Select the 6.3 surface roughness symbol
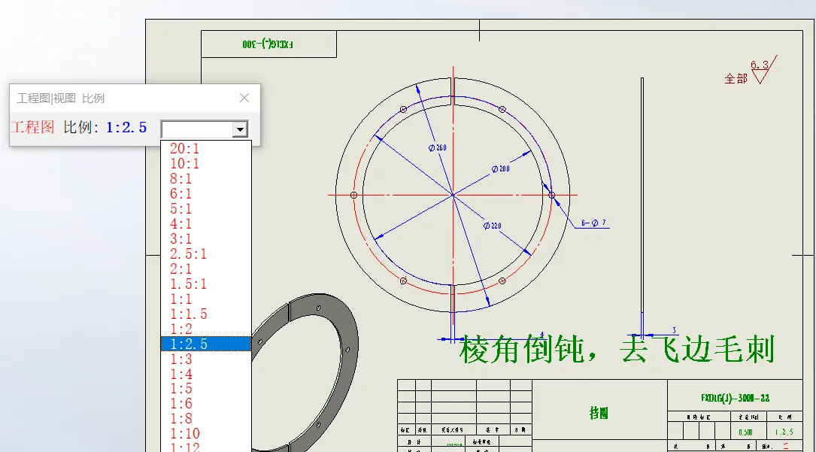The width and height of the screenshot is (816, 452). pos(763,70)
